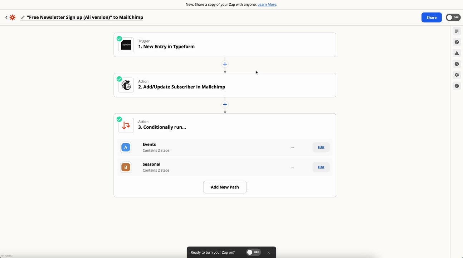Click the pencil icon to rename Zap
This screenshot has height=258, width=463.
tap(23, 18)
